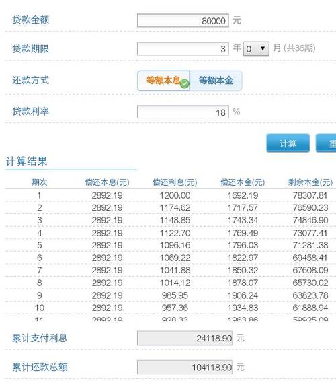Viewport: 336px width, 385px height.
Task: Click the remaining principal 69458.41
Action: (310, 258)
